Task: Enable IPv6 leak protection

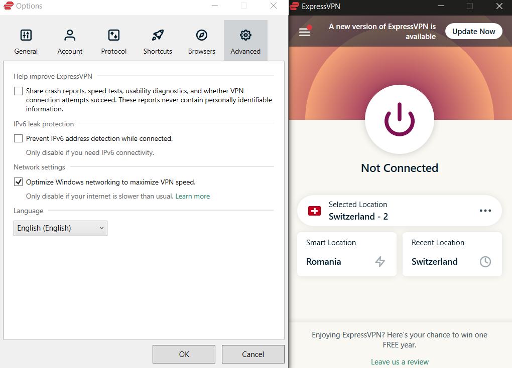Action: click(x=18, y=138)
